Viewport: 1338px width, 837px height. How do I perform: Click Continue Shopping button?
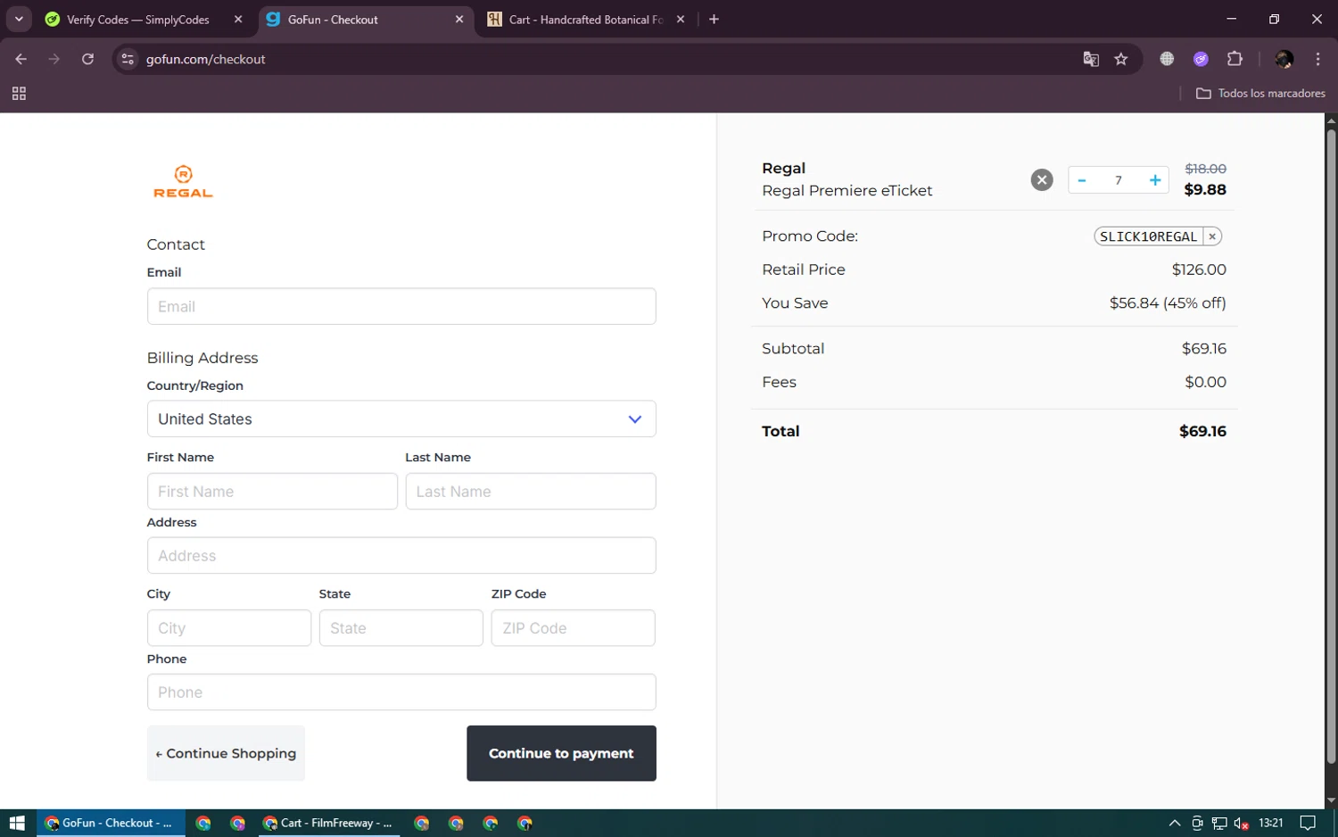point(226,753)
